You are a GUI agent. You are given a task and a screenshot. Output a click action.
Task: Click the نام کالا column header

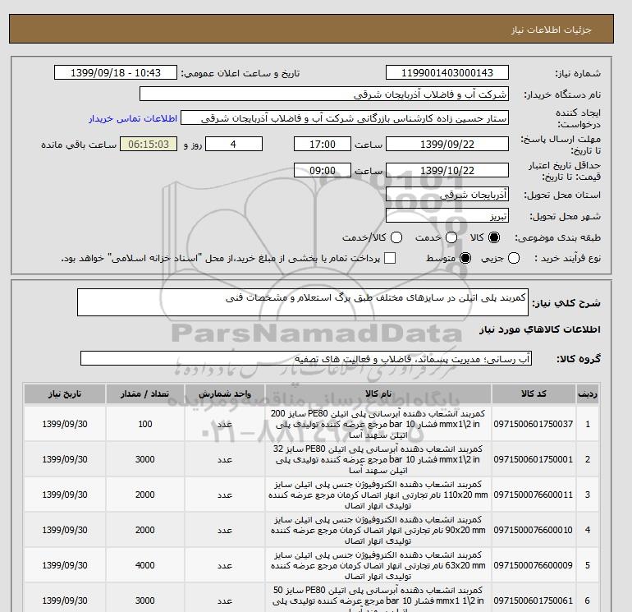[x=378, y=393]
